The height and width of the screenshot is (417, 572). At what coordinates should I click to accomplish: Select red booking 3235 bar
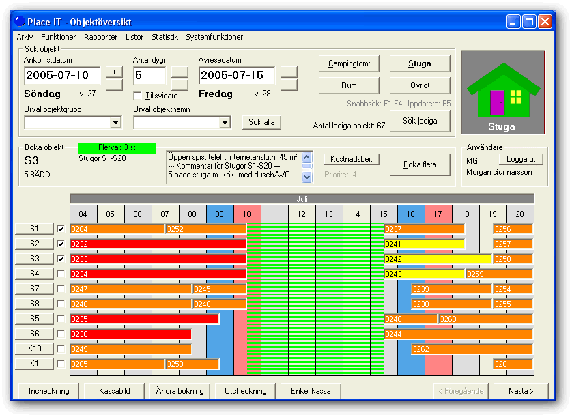(x=145, y=319)
